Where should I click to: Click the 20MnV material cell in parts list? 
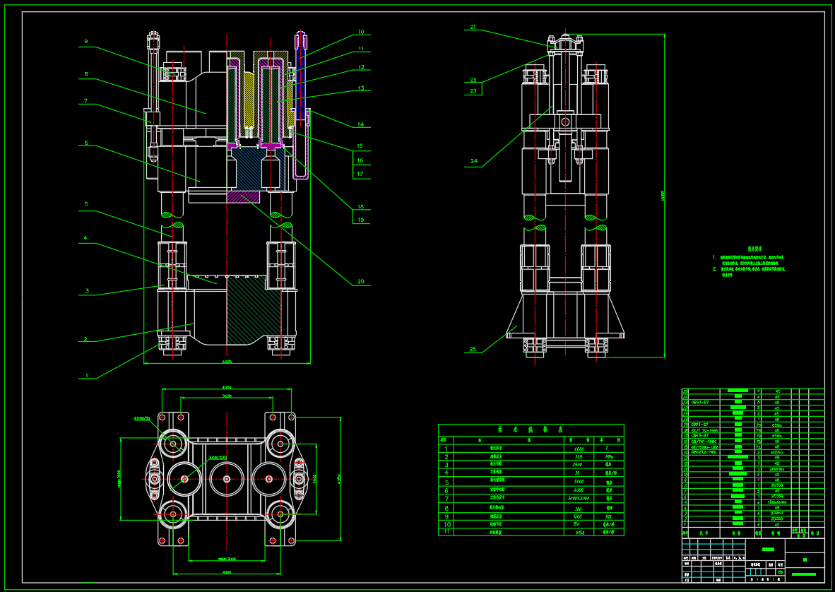pyautogui.click(x=777, y=513)
